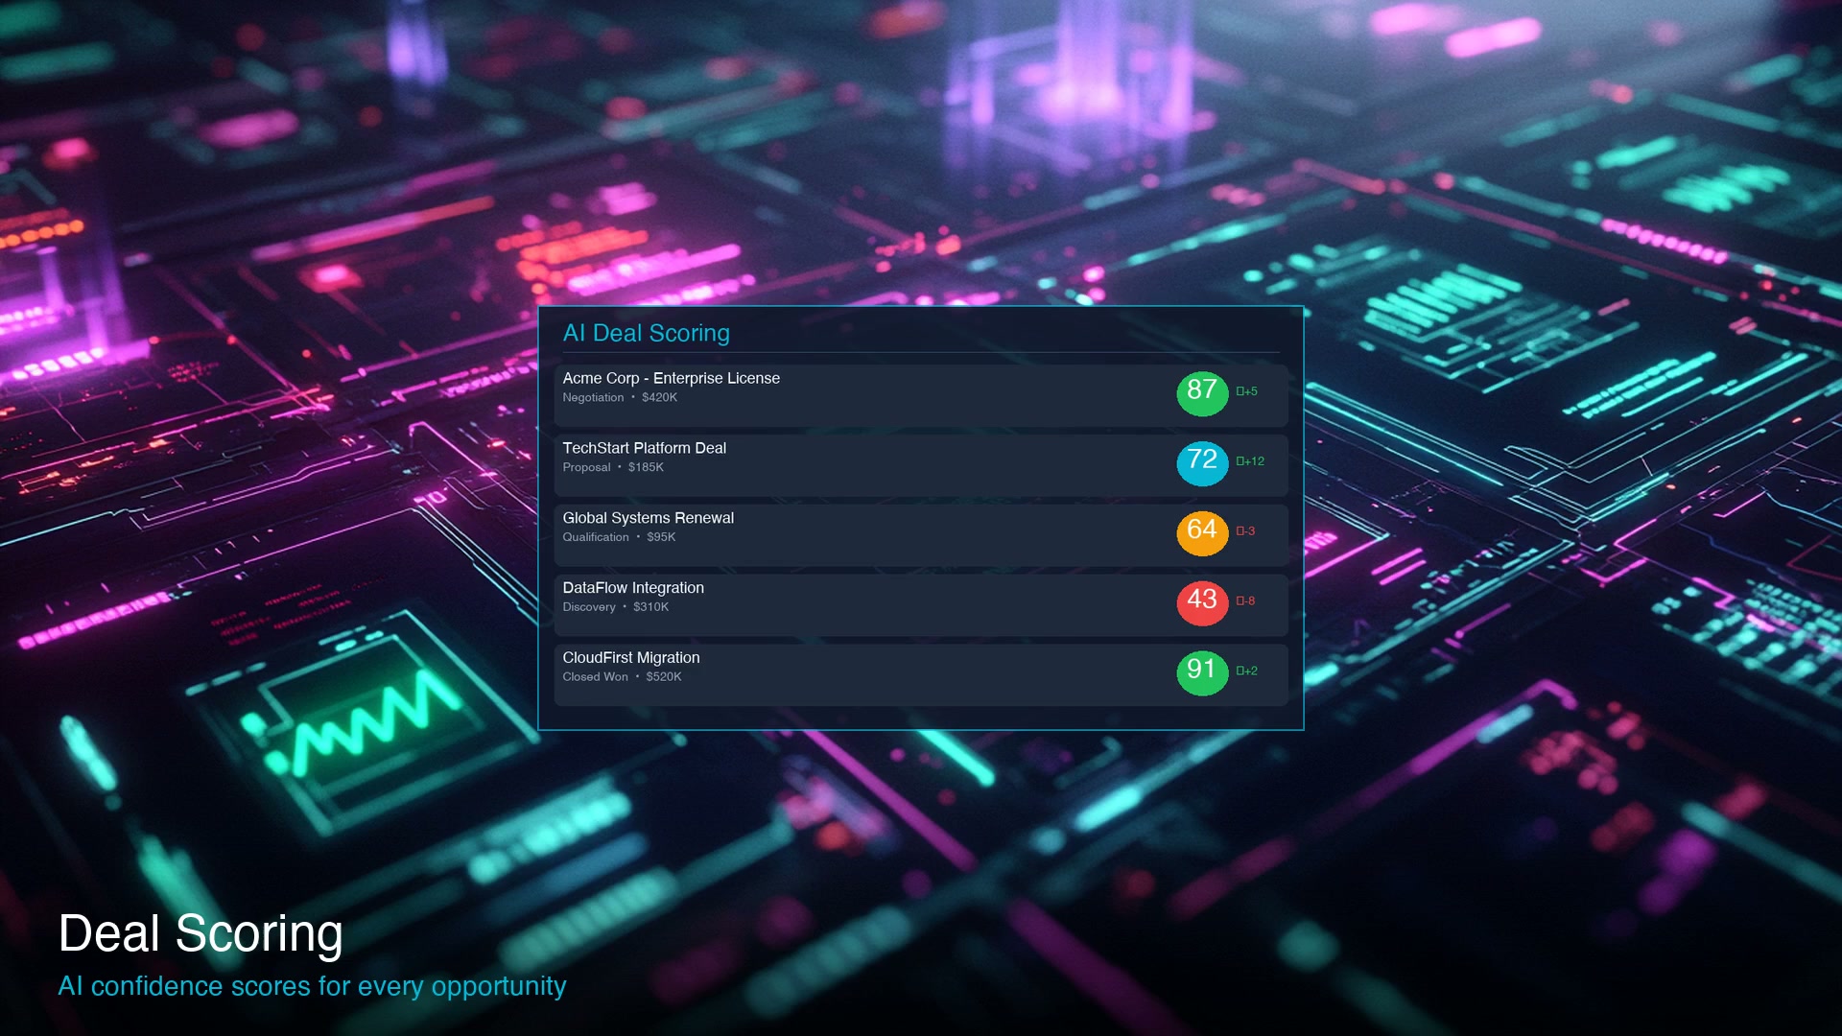The height and width of the screenshot is (1036, 1842).
Task: Click the AI Deal Scoring panel title
Action: click(646, 333)
